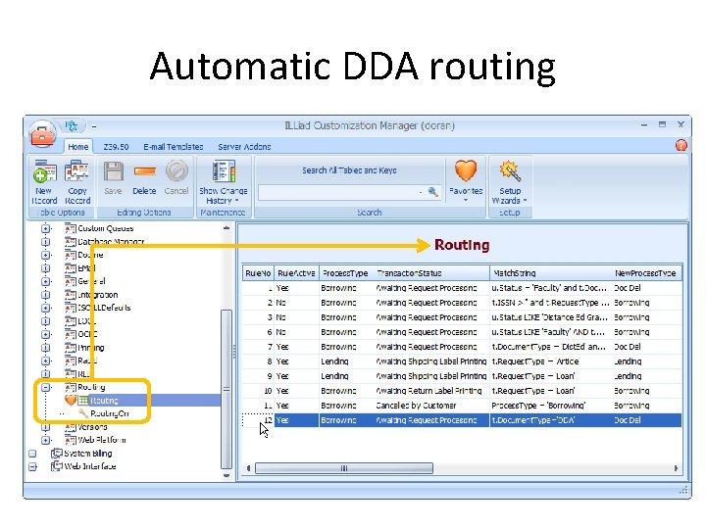706x529 pixels.
Task: Click the search magnifier icon
Action: pos(432,192)
